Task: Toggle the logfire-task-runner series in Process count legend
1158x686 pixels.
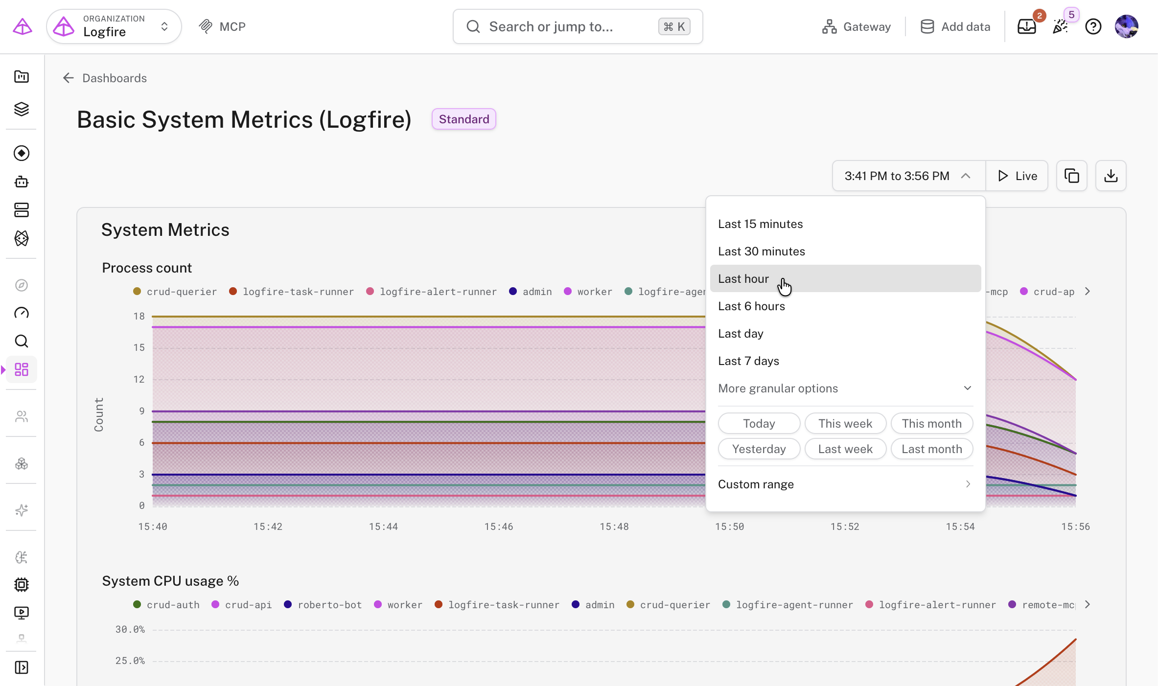Action: [291, 292]
